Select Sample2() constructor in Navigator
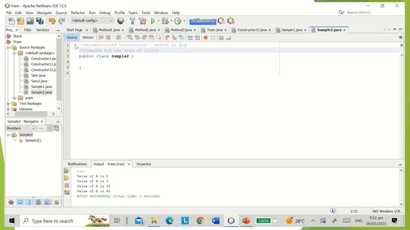 click(33, 141)
